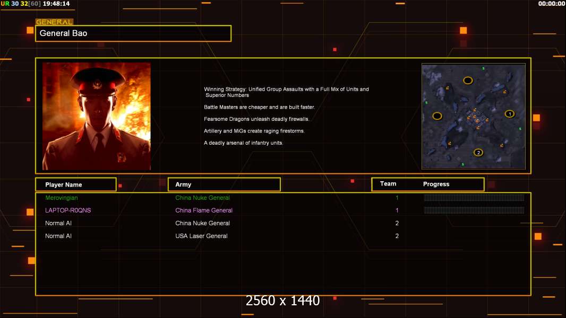Click LAPTOP-R0QNS loading progress bar
The height and width of the screenshot is (318, 566).
tap(474, 210)
